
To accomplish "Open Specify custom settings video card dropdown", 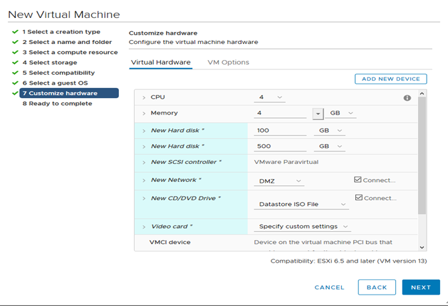I will click(x=302, y=227).
